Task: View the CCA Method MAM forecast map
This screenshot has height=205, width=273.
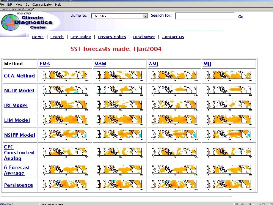Action: coord(119,76)
